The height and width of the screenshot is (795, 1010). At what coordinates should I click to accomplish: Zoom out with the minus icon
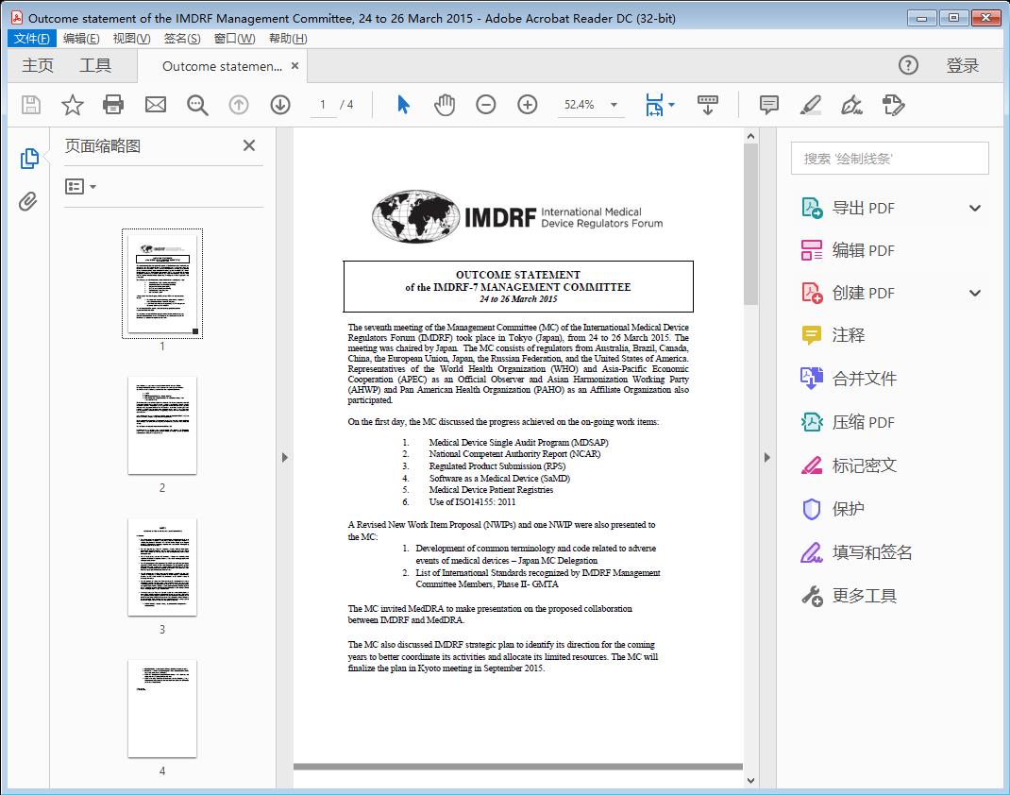coord(486,105)
